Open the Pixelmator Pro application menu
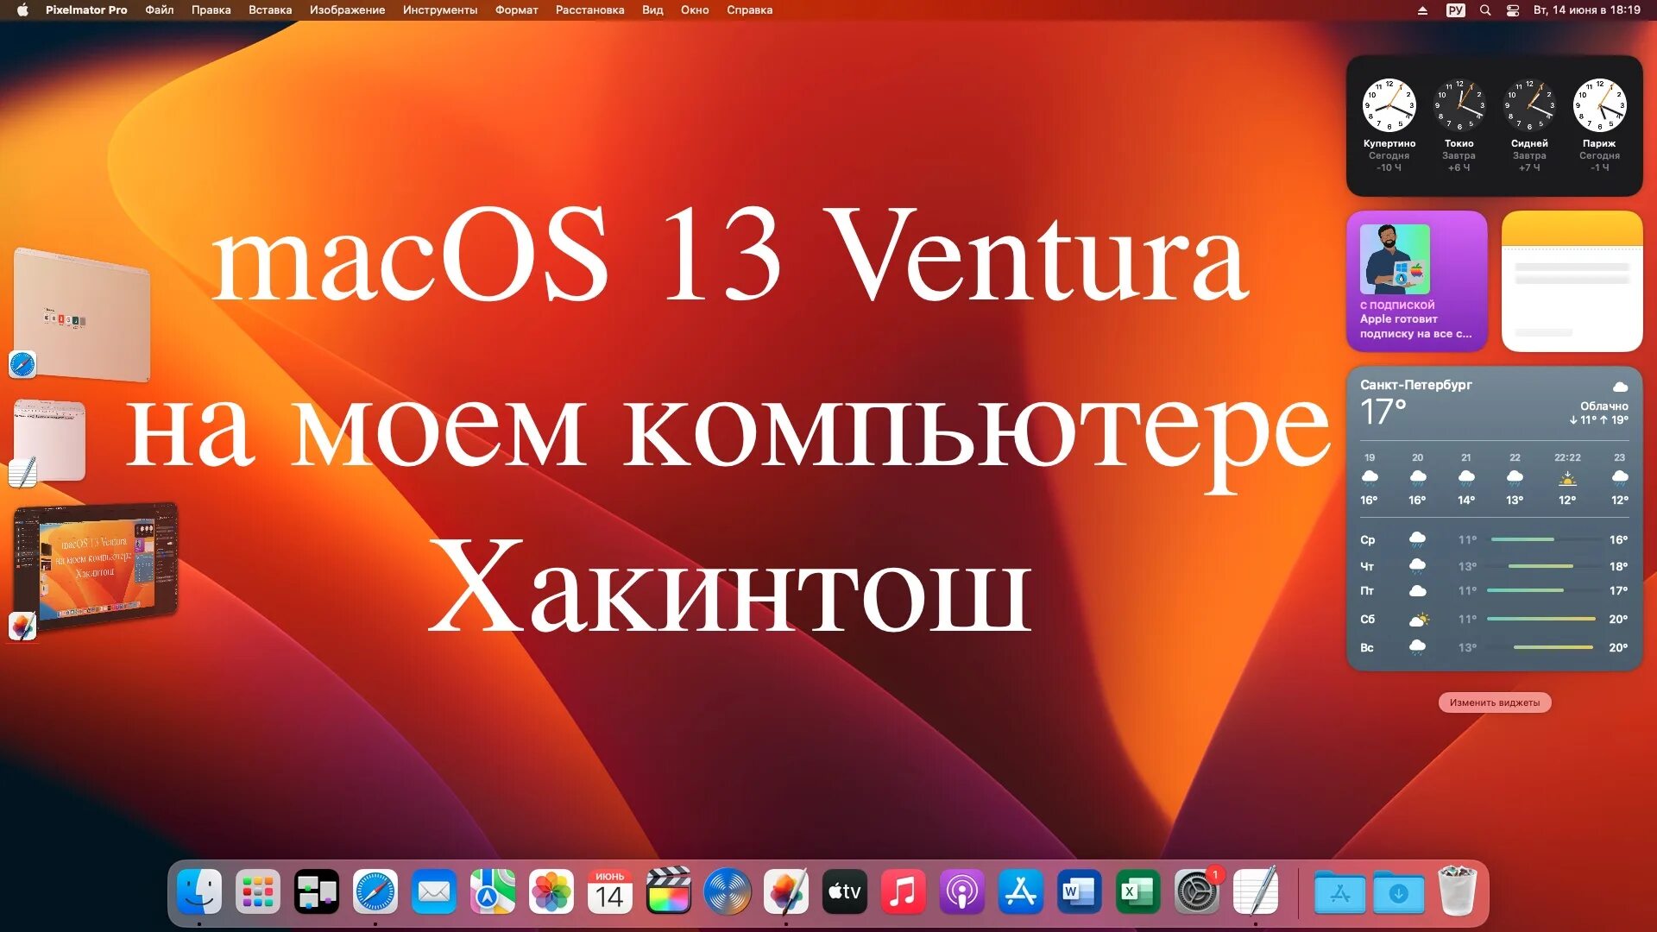 86,10
